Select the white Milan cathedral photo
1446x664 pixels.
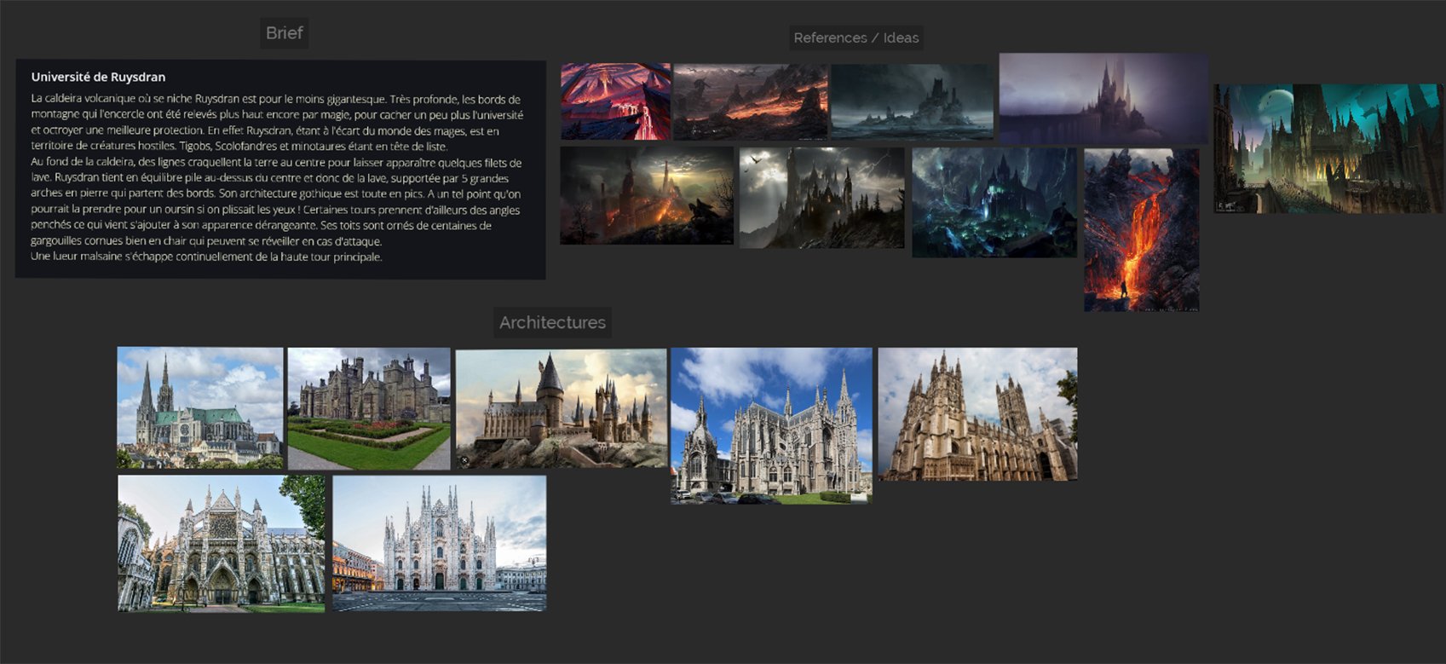[439, 543]
